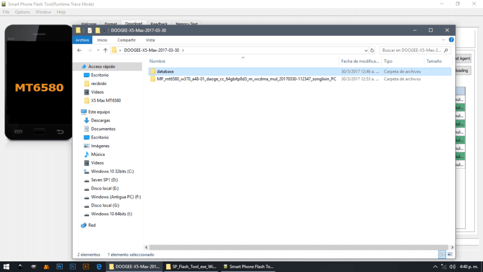Open the Windows Start menu
483x272 pixels.
(x=6, y=267)
